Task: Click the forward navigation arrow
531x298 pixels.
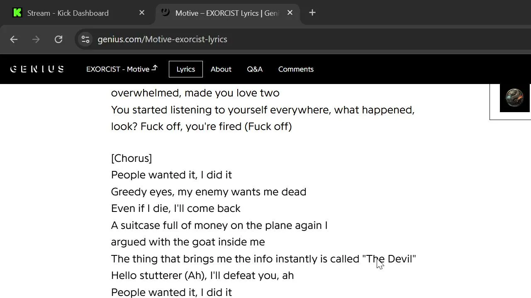Action: (36, 39)
